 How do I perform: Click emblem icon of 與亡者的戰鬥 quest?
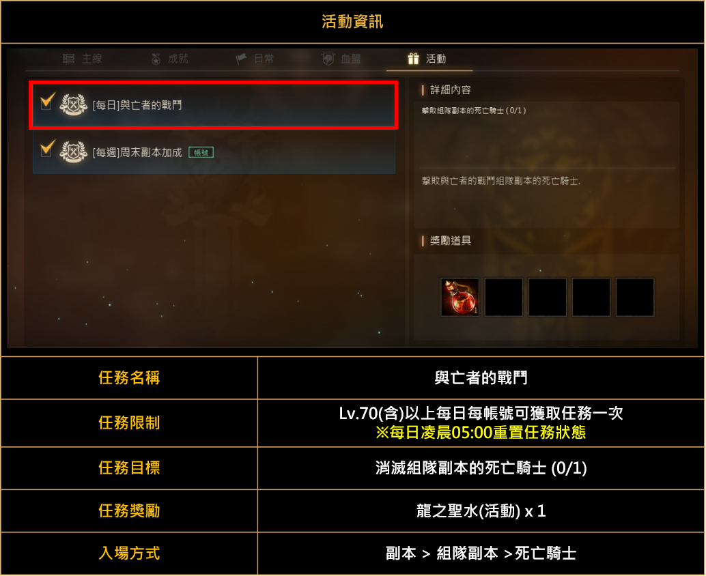[73, 105]
